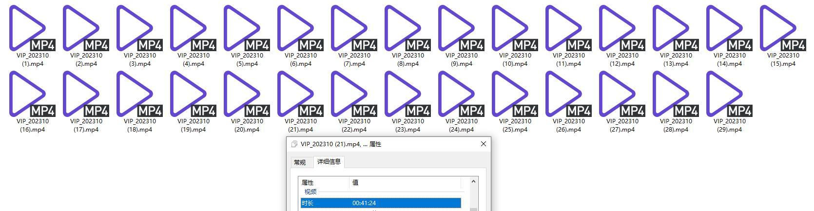814x211 pixels.
Task: Close the VIP_202310 (21).mp4 properties dialog
Action: (x=484, y=144)
